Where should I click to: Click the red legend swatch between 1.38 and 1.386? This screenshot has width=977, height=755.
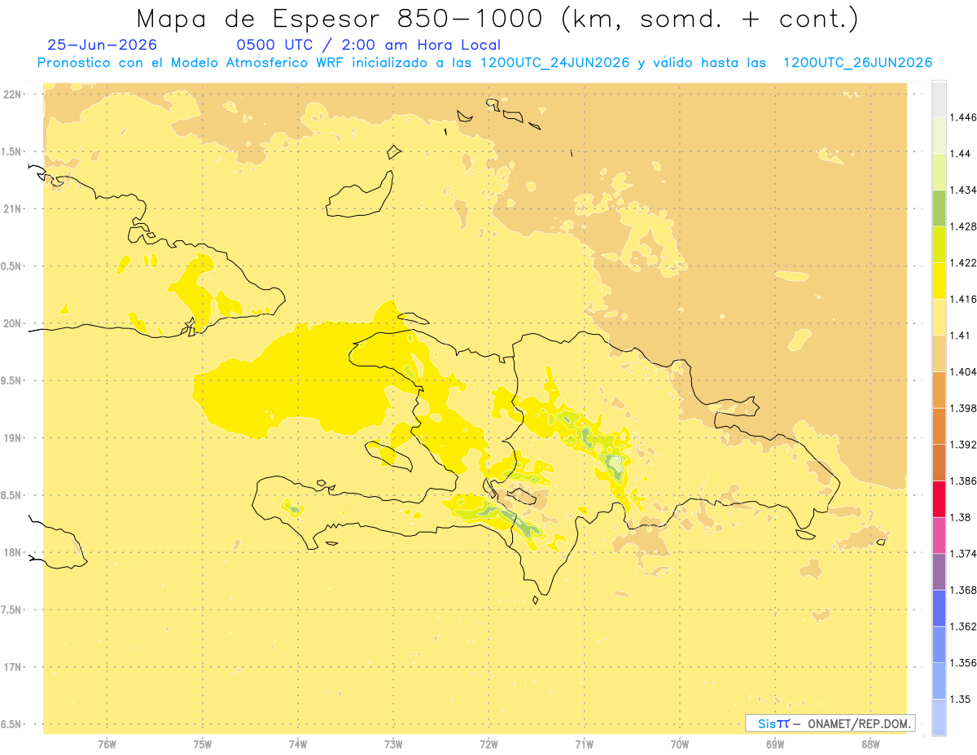coord(939,499)
